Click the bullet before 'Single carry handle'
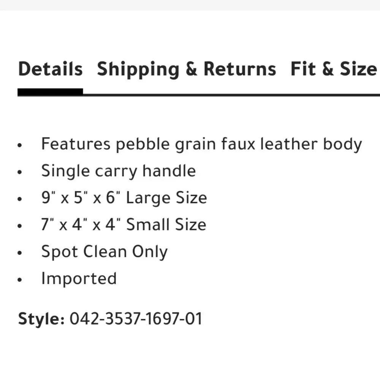 [x=20, y=172]
